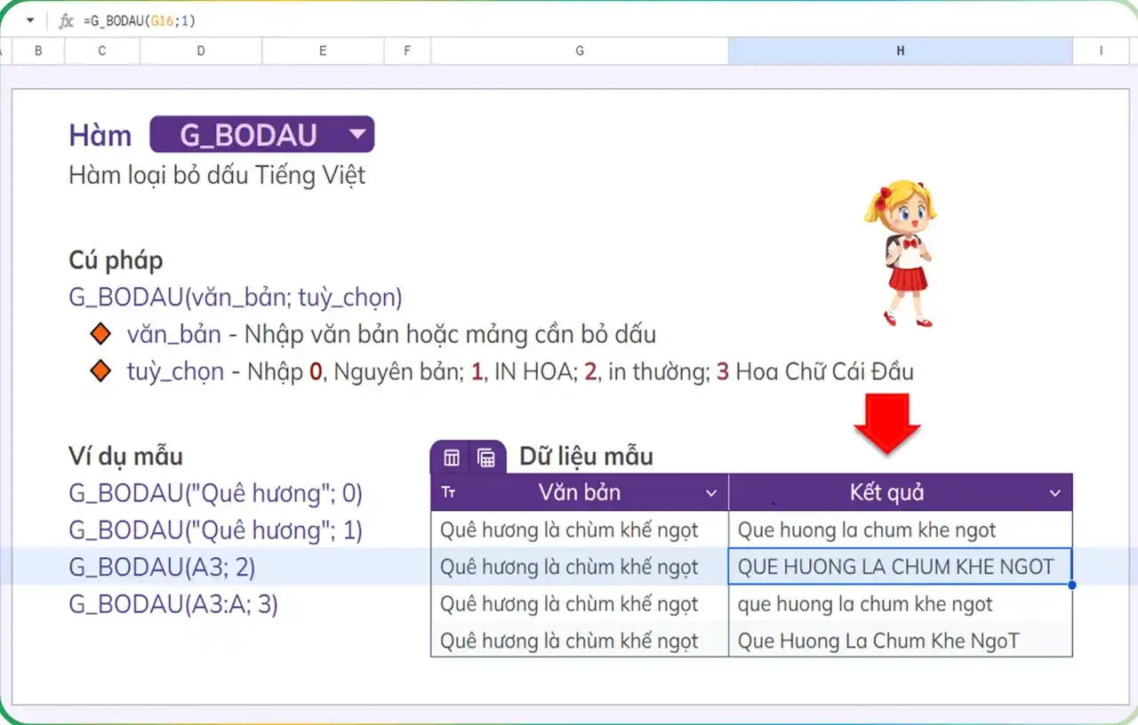This screenshot has height=725, width=1138.
Task: Open the G_BODAU function dropdown
Action: [357, 135]
